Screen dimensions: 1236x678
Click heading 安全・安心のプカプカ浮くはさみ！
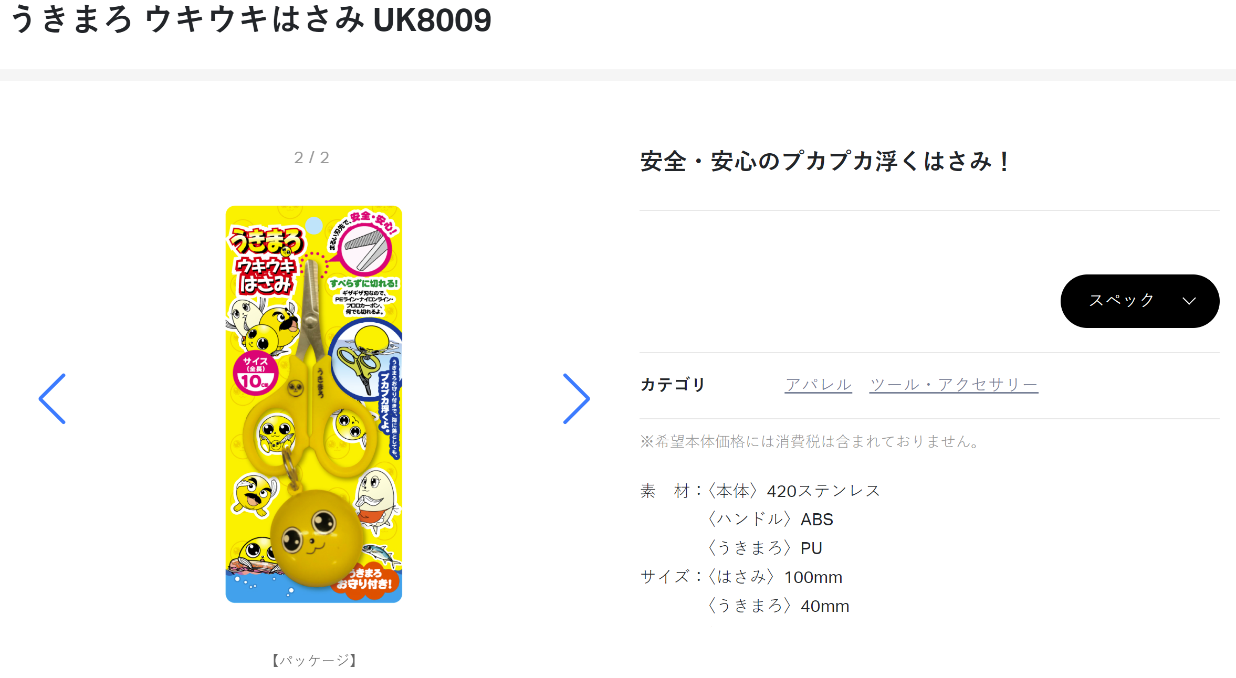tap(825, 161)
